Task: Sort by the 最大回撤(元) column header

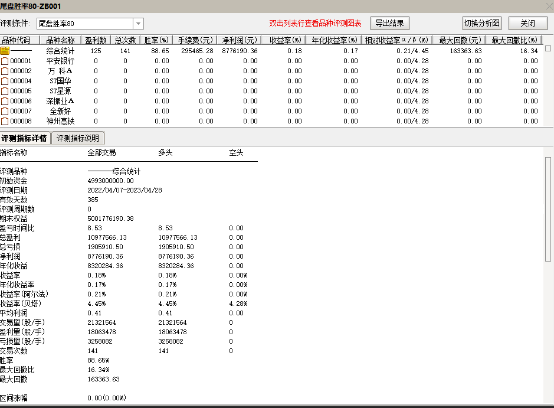Action: click(x=460, y=40)
